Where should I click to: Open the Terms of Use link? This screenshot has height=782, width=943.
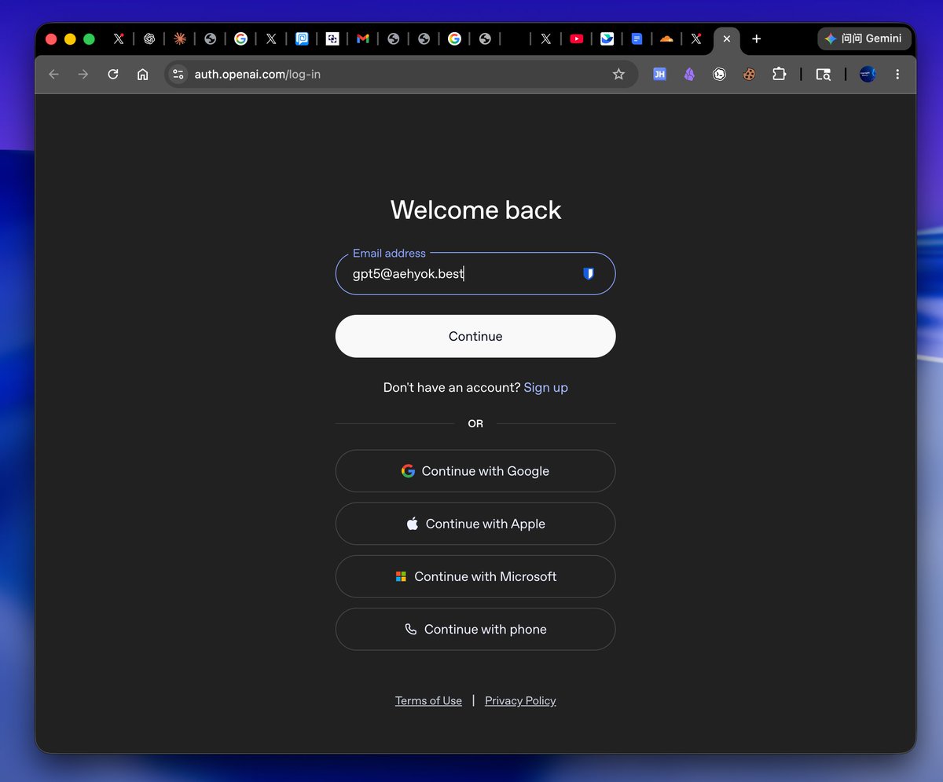point(428,700)
